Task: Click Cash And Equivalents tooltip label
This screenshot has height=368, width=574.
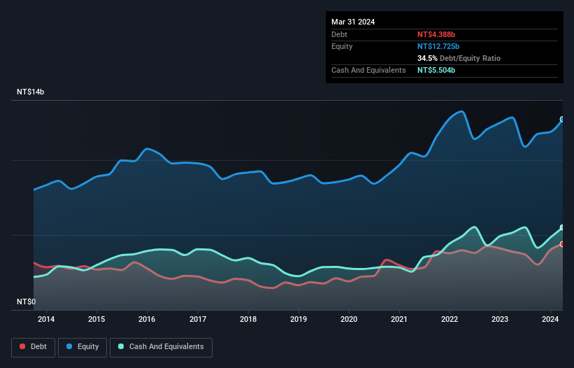Action: pos(368,70)
